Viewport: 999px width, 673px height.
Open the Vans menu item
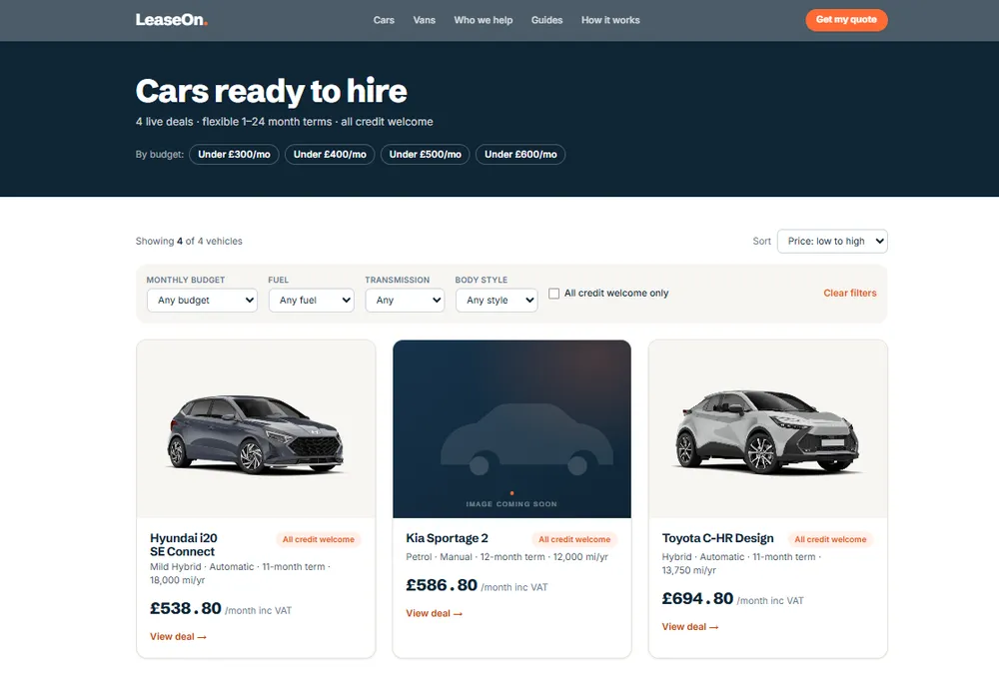pos(425,20)
